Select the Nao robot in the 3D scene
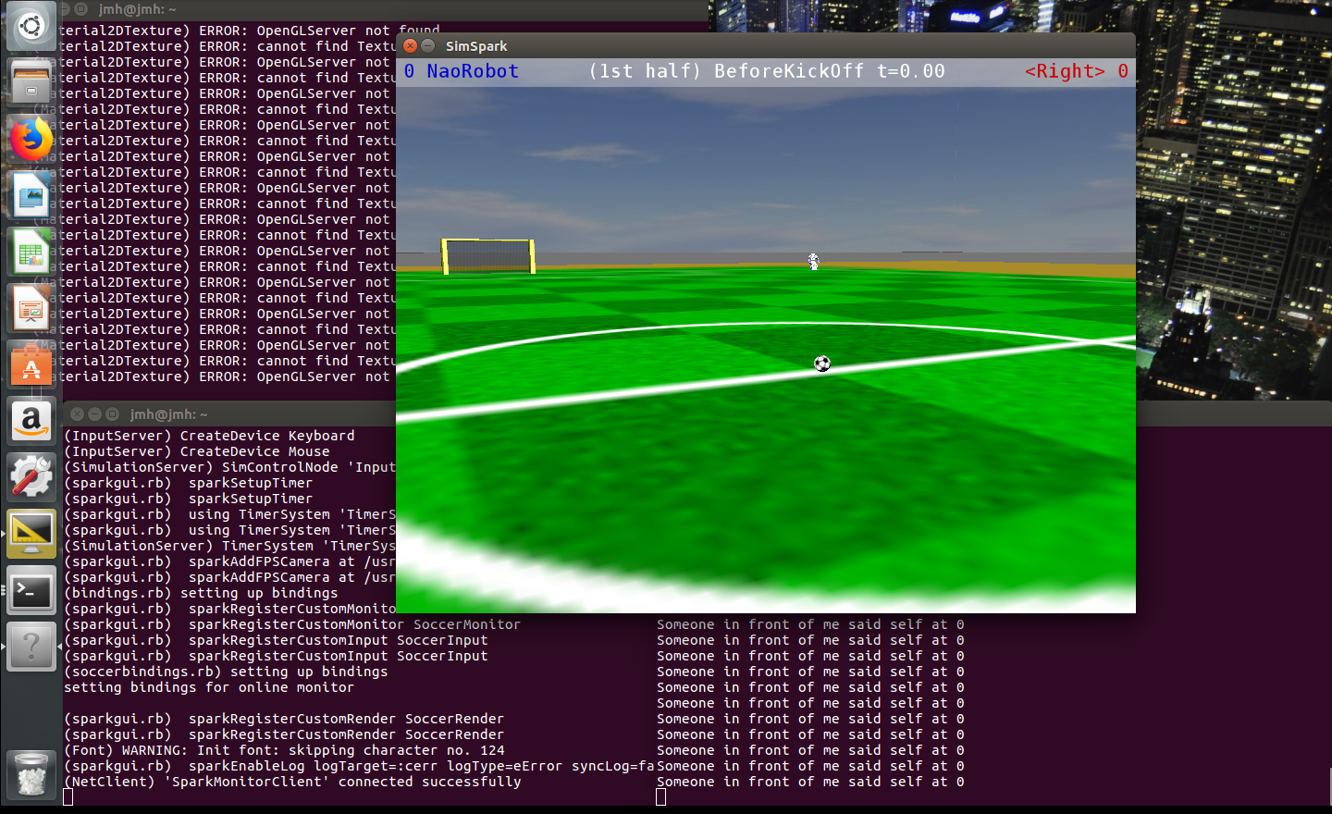 pos(813,262)
